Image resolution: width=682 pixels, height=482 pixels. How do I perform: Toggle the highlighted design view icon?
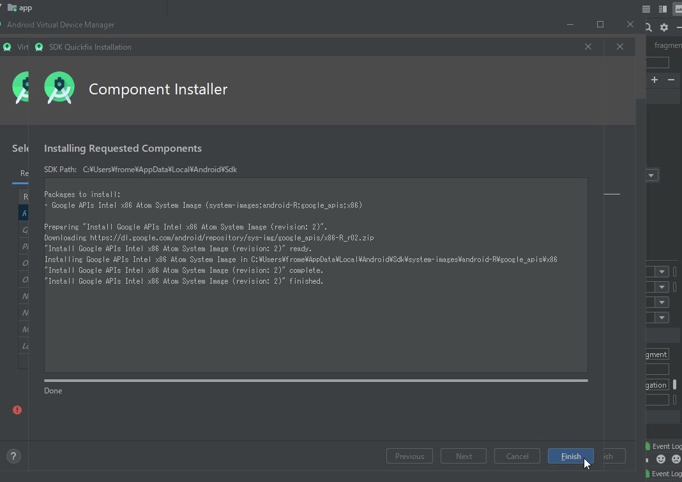pyautogui.click(x=678, y=9)
